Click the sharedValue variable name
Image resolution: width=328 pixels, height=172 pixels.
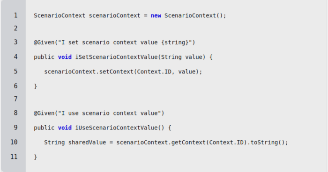coord(87,143)
